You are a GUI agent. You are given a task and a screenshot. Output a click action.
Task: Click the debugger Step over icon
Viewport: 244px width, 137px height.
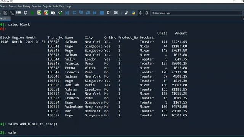[x=74, y=13]
